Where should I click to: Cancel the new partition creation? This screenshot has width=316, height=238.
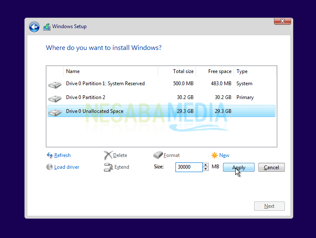tap(271, 167)
